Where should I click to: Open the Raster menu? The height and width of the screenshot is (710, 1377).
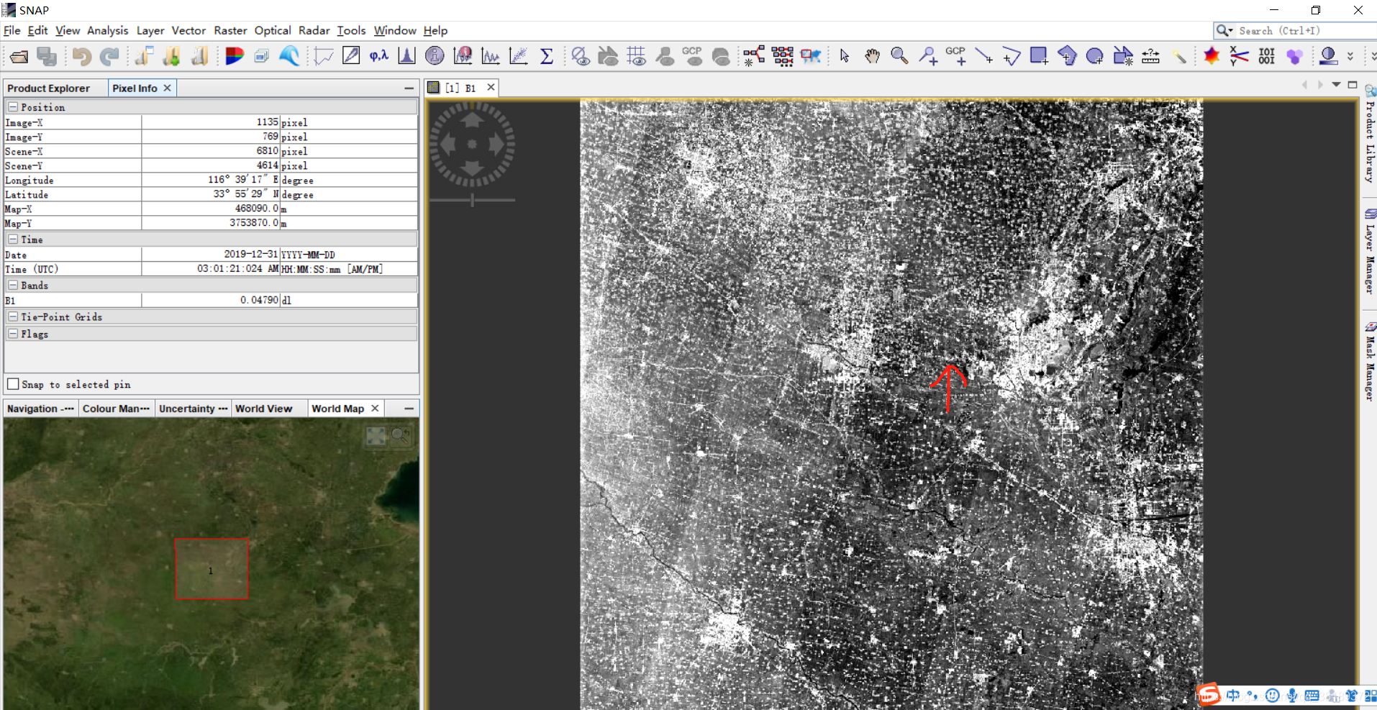tap(230, 30)
